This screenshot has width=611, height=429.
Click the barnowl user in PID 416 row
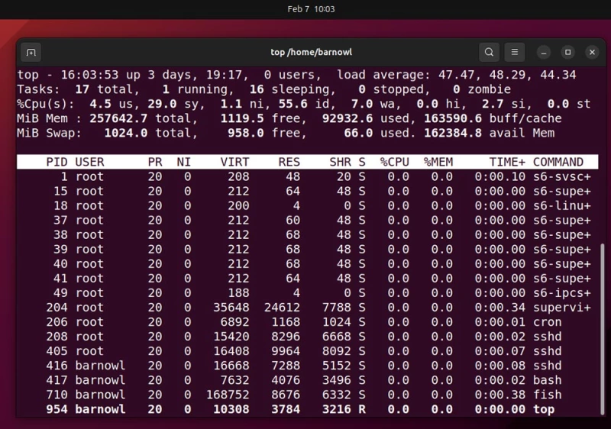pos(100,366)
